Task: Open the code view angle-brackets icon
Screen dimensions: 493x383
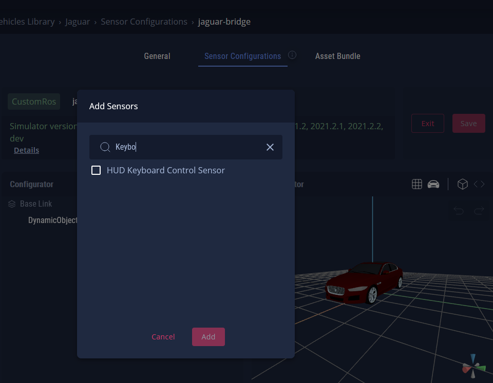Action: [479, 184]
